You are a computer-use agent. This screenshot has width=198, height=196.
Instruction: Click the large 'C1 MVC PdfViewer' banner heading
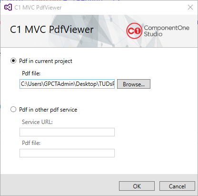point(52,30)
